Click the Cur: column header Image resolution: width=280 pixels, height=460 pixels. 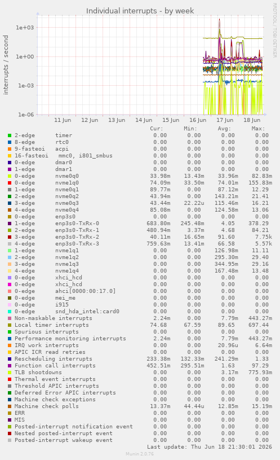pyautogui.click(x=157, y=129)
